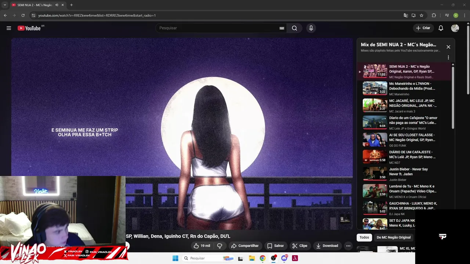Select De MC Negão Original chip

click(394, 237)
